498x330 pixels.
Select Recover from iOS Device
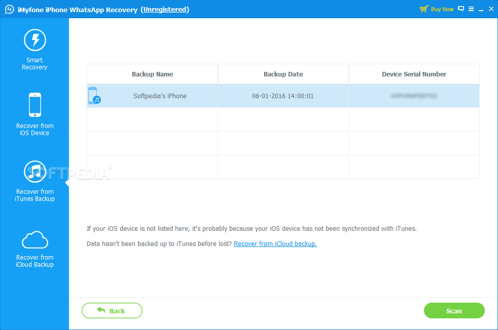[34, 114]
